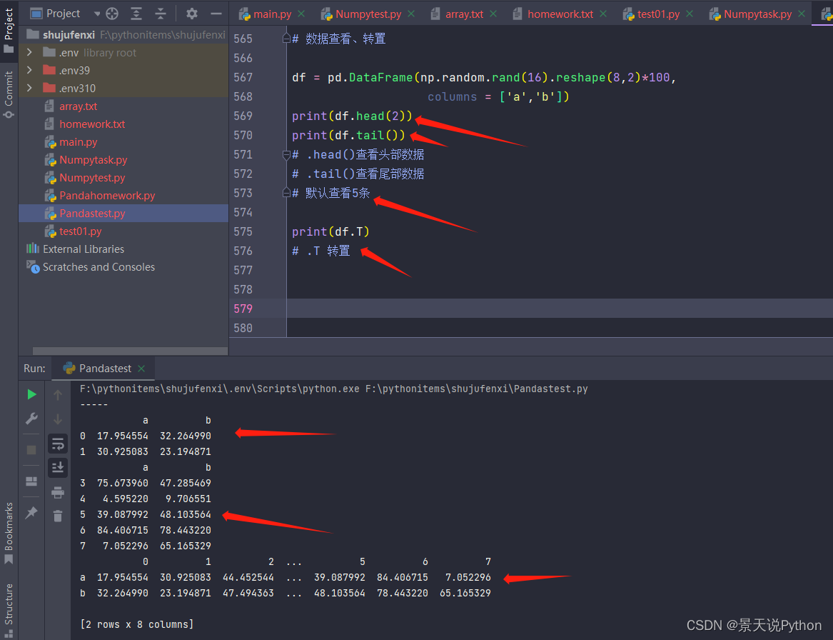Select Pandahomework.py in the project tree
Viewport: 833px width, 640px height.
point(123,195)
